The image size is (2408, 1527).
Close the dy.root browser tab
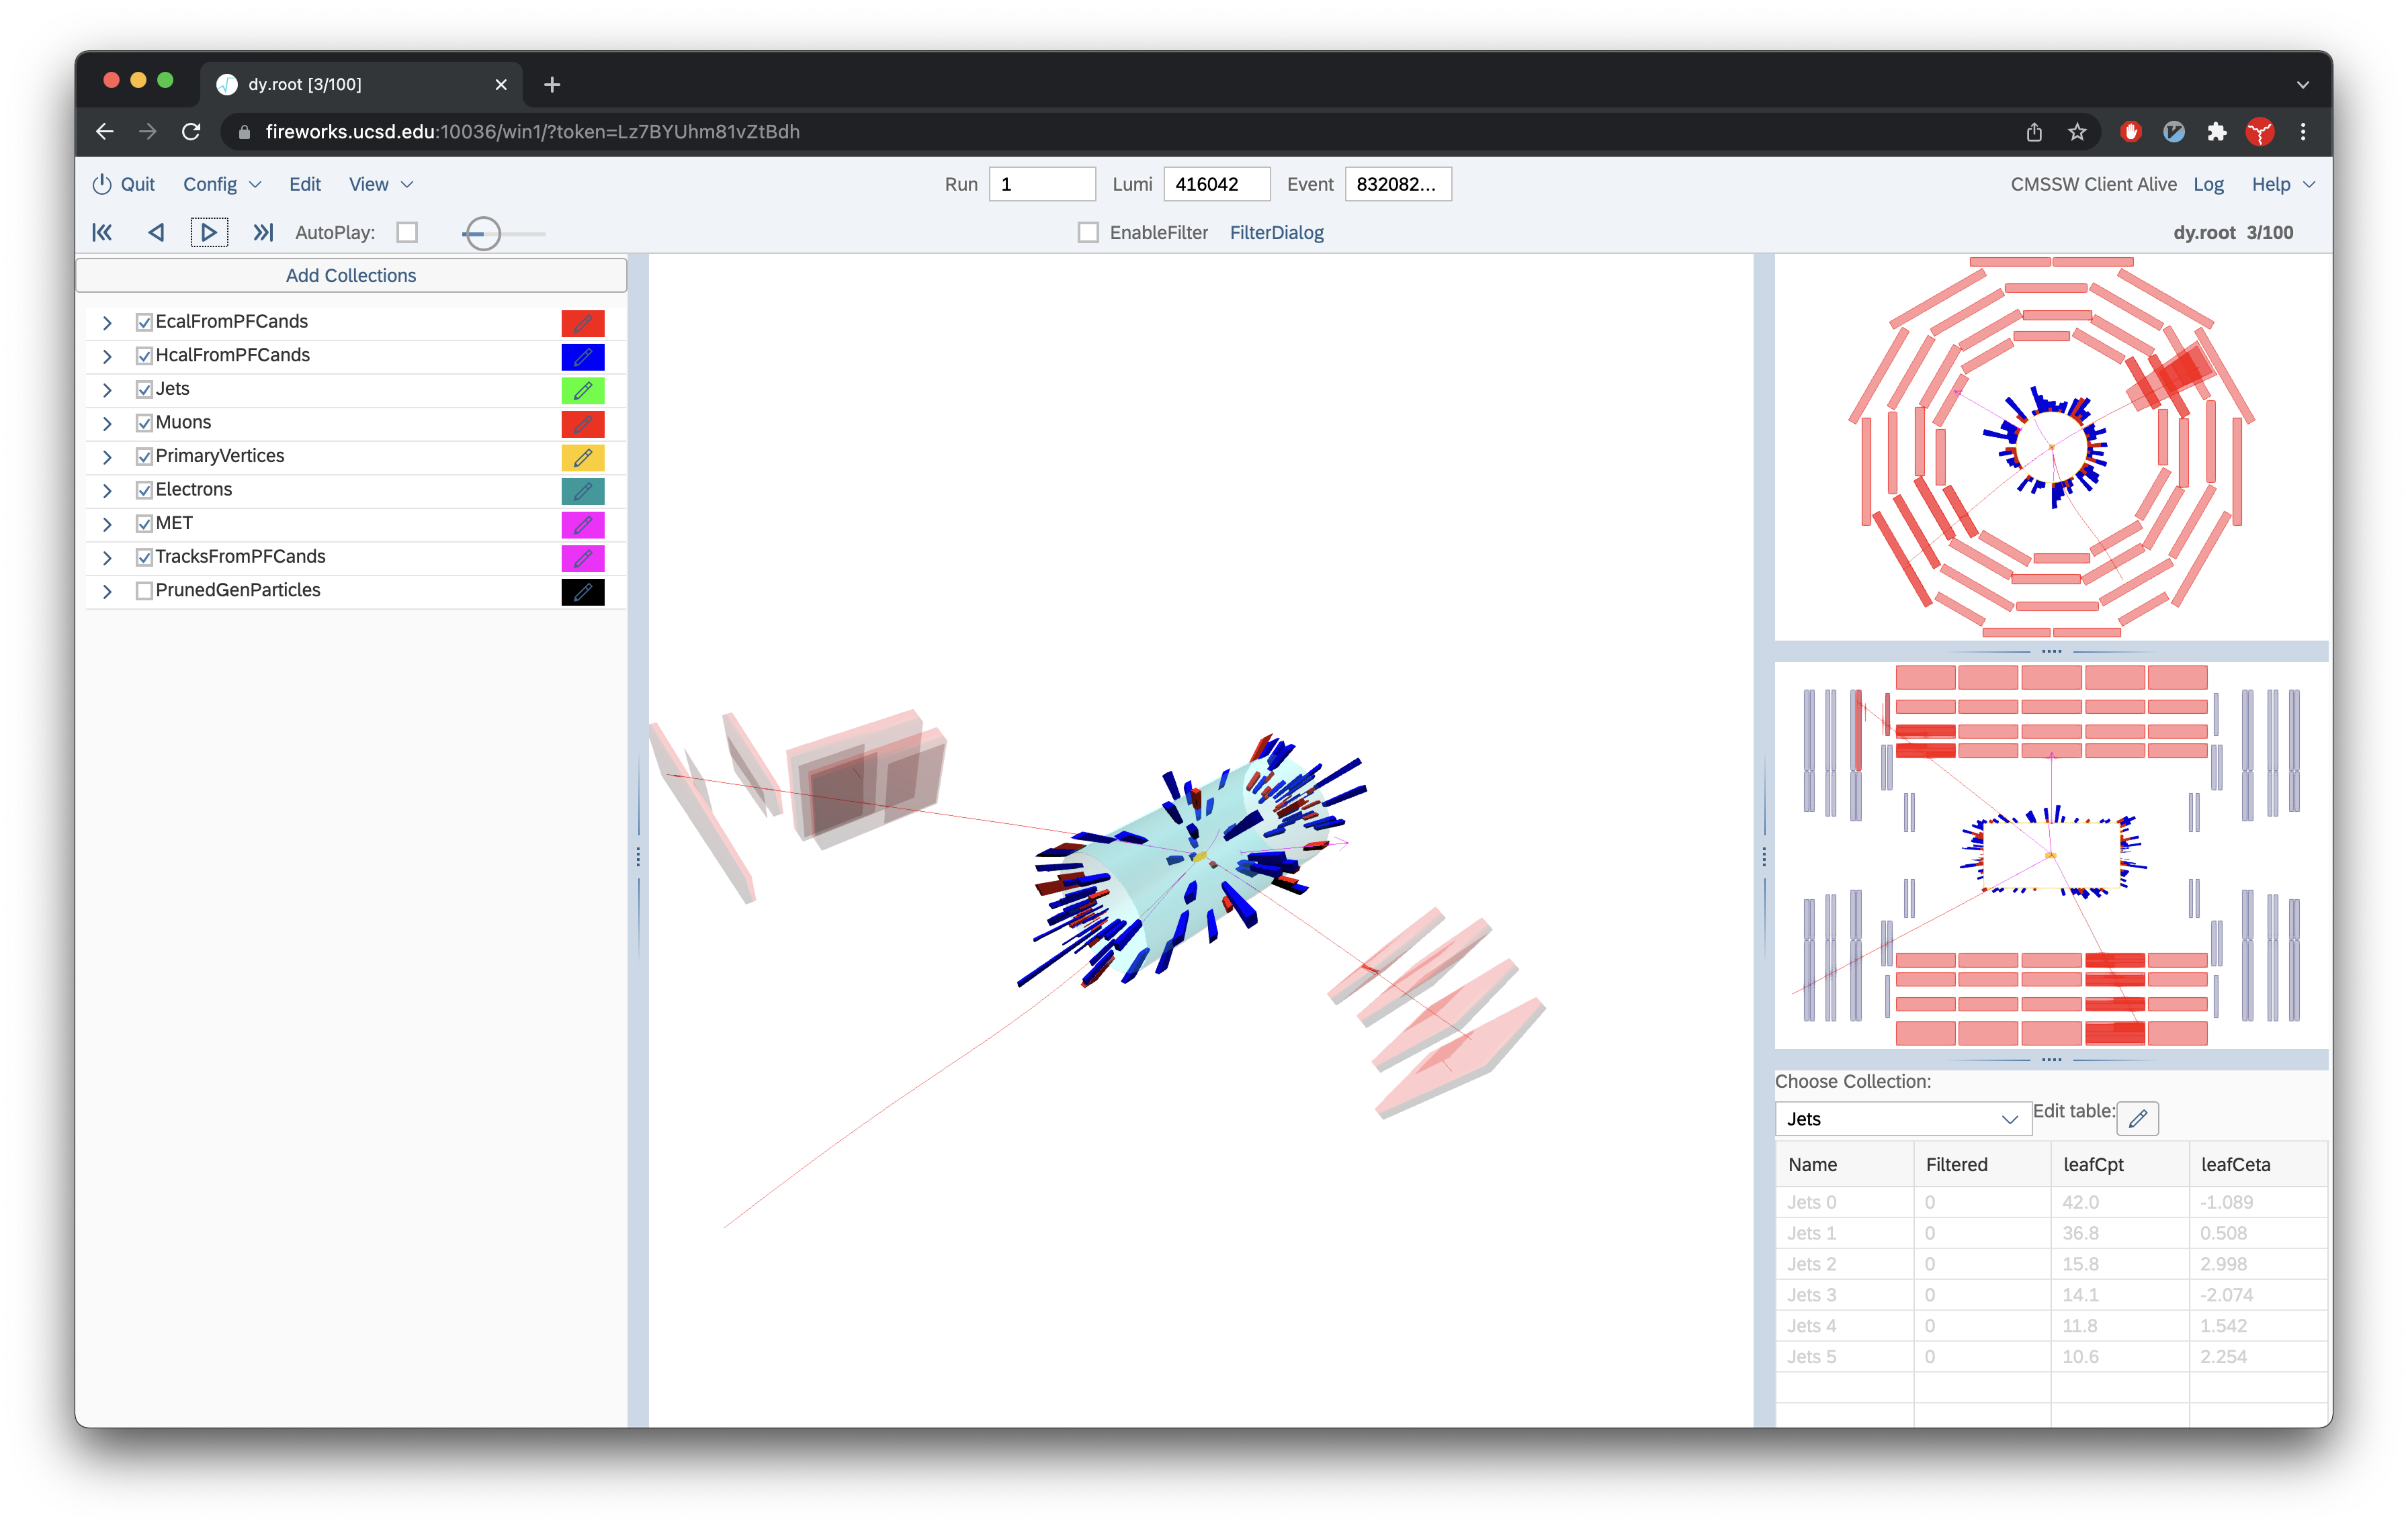(501, 85)
